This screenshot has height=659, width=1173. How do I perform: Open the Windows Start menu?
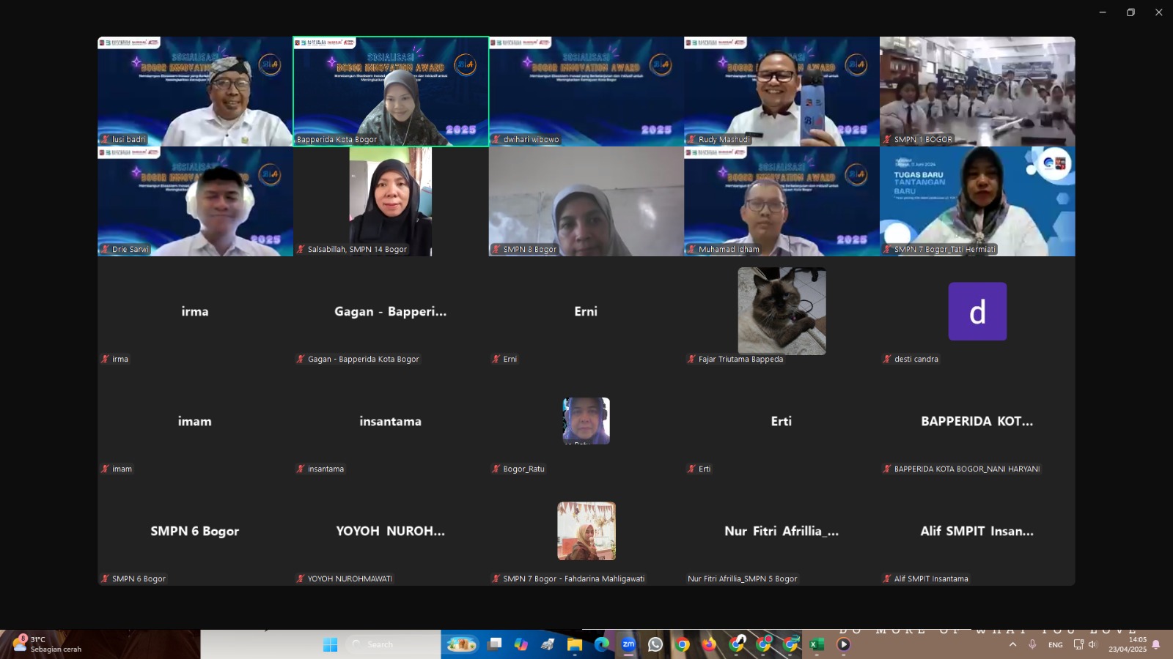click(330, 644)
